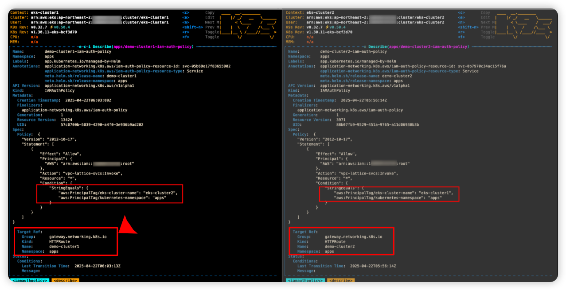Click Creation Timestamp 2025-04-22T06:03:09Z
This screenshot has height=290, width=566.
[x=89, y=101]
